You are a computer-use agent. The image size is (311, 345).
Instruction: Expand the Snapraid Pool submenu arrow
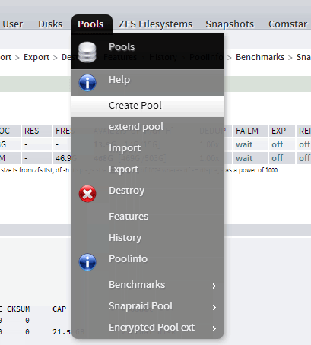[x=214, y=307]
